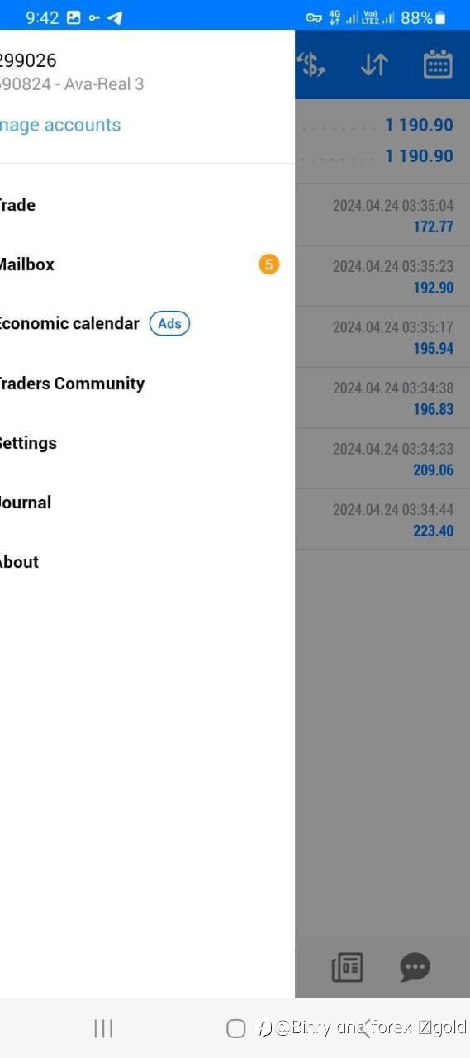Open the news feed icon at the bottom
470x1058 pixels.
point(347,967)
